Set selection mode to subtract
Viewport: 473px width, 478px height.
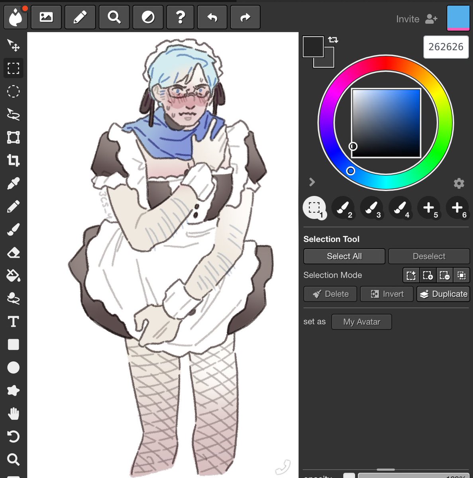445,275
